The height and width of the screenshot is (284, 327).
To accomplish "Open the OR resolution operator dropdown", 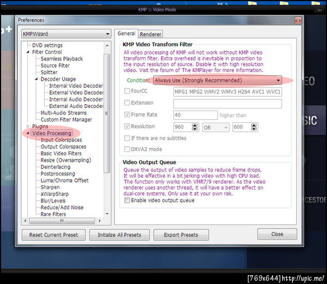I will point(216,128).
